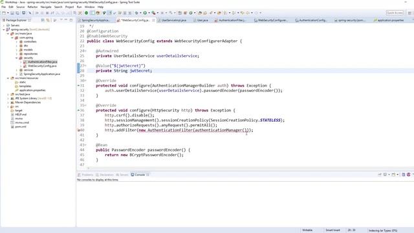Select application.properties in Package Explorer tree
Viewport: 414px width, 233px height.
(32, 90)
